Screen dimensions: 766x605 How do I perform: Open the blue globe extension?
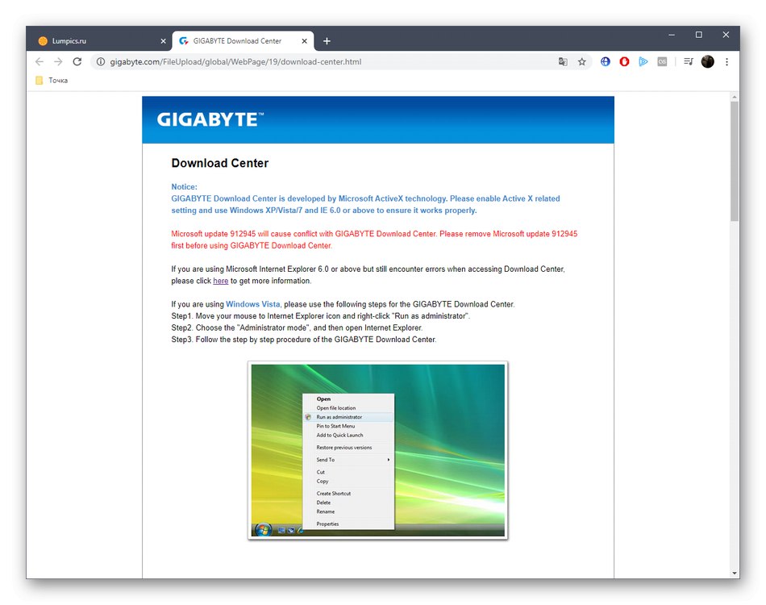click(x=606, y=61)
